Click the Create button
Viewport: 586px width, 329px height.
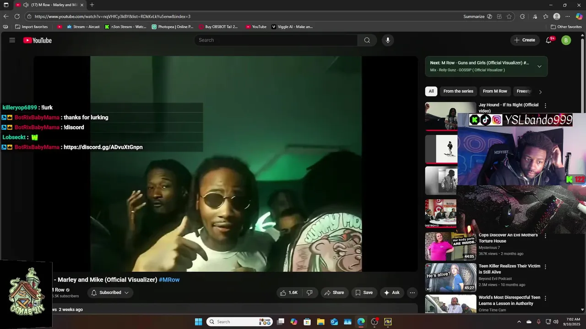[525, 40]
